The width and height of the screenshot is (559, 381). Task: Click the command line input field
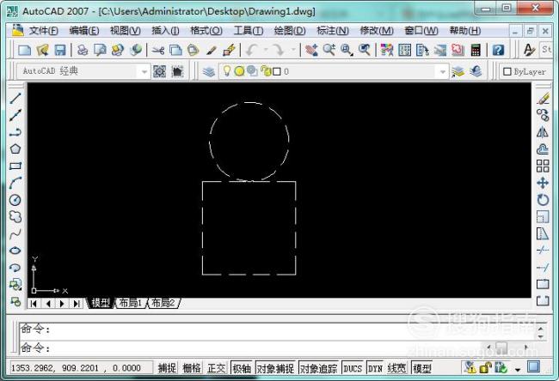point(258,348)
